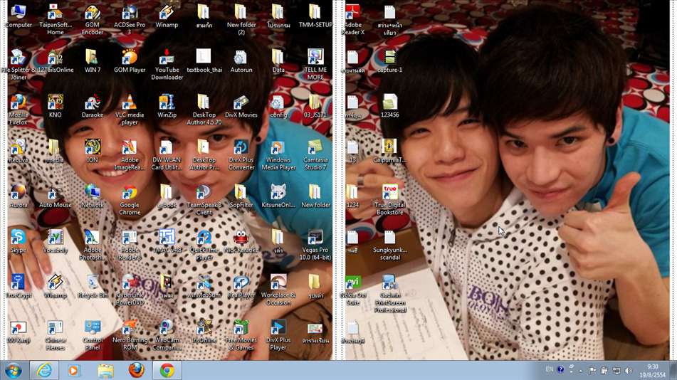Open Skype desktop shortcut
This screenshot has height=380, width=677.
pyautogui.click(x=18, y=241)
